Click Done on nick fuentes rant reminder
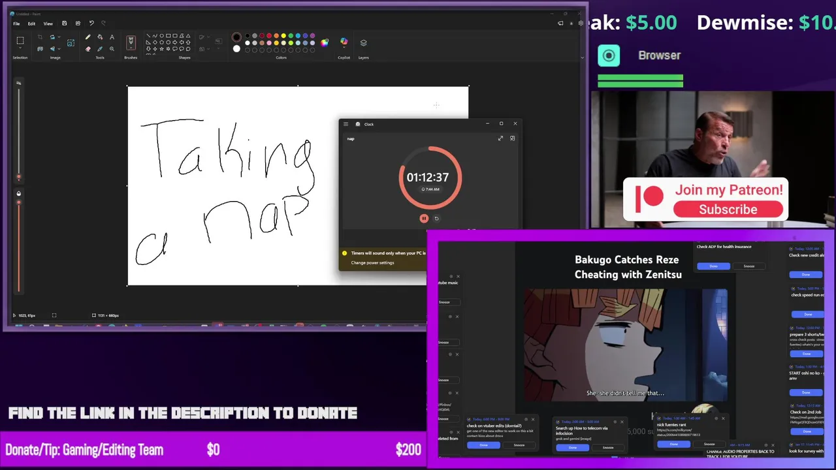The height and width of the screenshot is (470, 836). [673, 445]
